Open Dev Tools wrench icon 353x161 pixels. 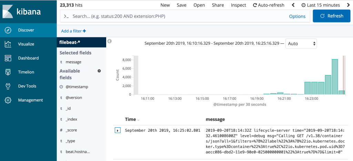click(x=8, y=86)
